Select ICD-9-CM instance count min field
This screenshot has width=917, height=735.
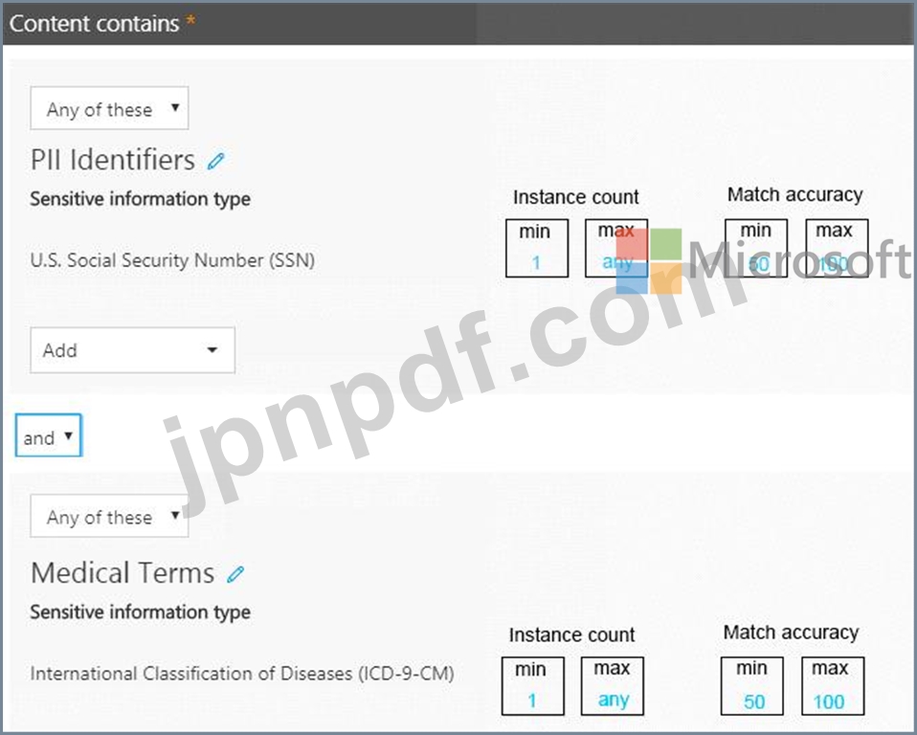(533, 686)
